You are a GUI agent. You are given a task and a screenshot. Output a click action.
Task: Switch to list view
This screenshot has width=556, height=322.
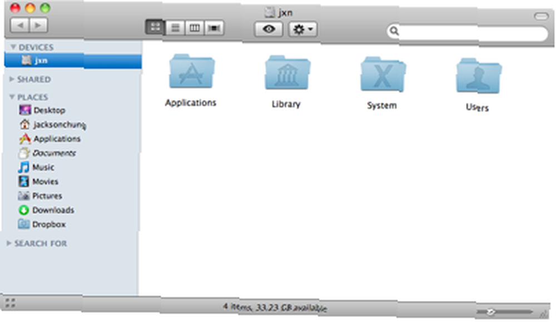(x=175, y=28)
